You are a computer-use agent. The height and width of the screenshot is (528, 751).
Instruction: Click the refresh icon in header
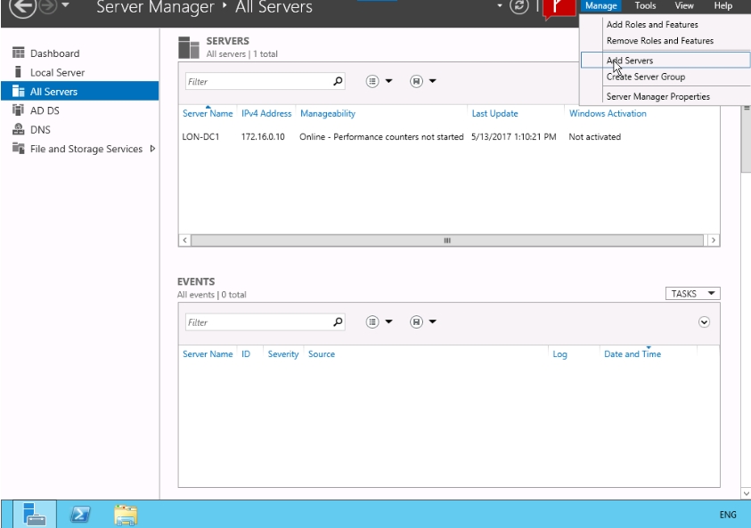(x=519, y=7)
